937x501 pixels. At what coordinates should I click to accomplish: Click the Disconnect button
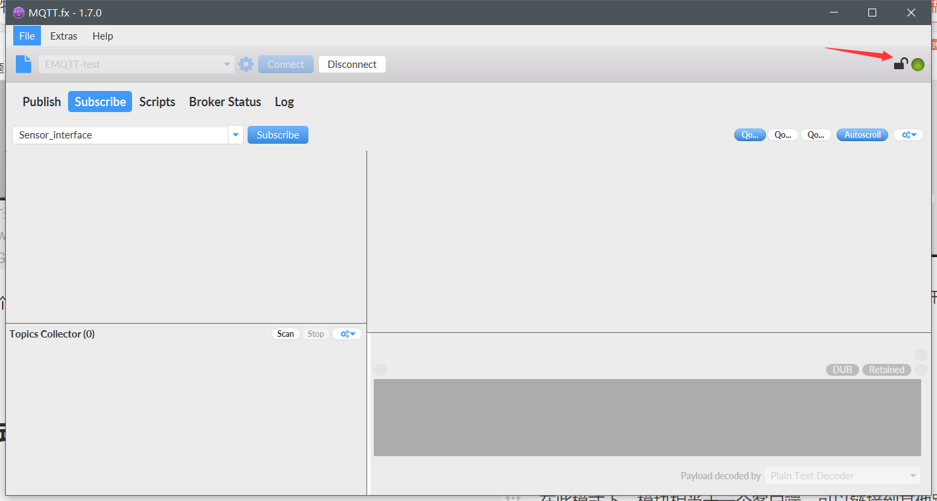(352, 65)
